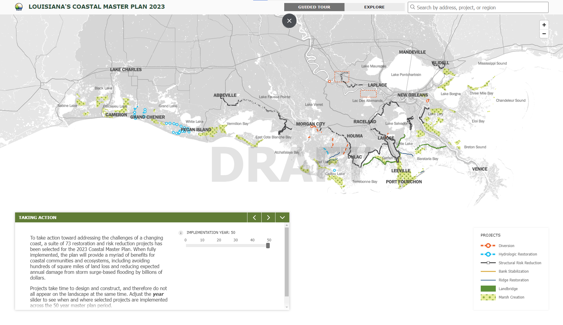Go to previous tour slide

pos(254,218)
